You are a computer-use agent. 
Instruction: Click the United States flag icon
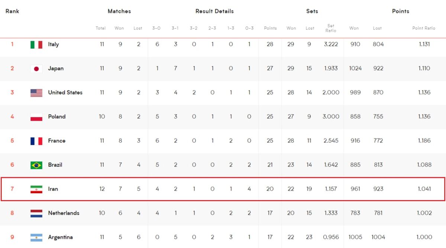(x=36, y=93)
